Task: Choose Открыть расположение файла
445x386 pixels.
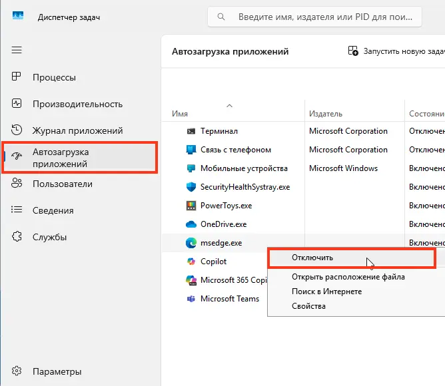Action: coord(348,277)
